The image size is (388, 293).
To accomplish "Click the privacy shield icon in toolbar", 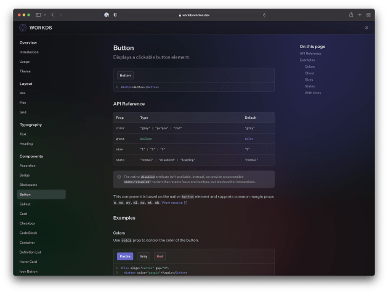I will [x=115, y=15].
